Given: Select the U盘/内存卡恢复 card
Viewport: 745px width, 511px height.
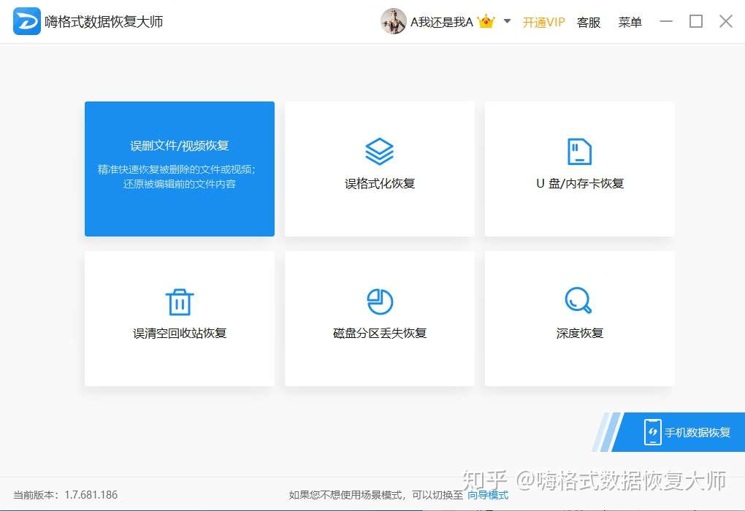Looking at the screenshot, I should coord(578,168).
